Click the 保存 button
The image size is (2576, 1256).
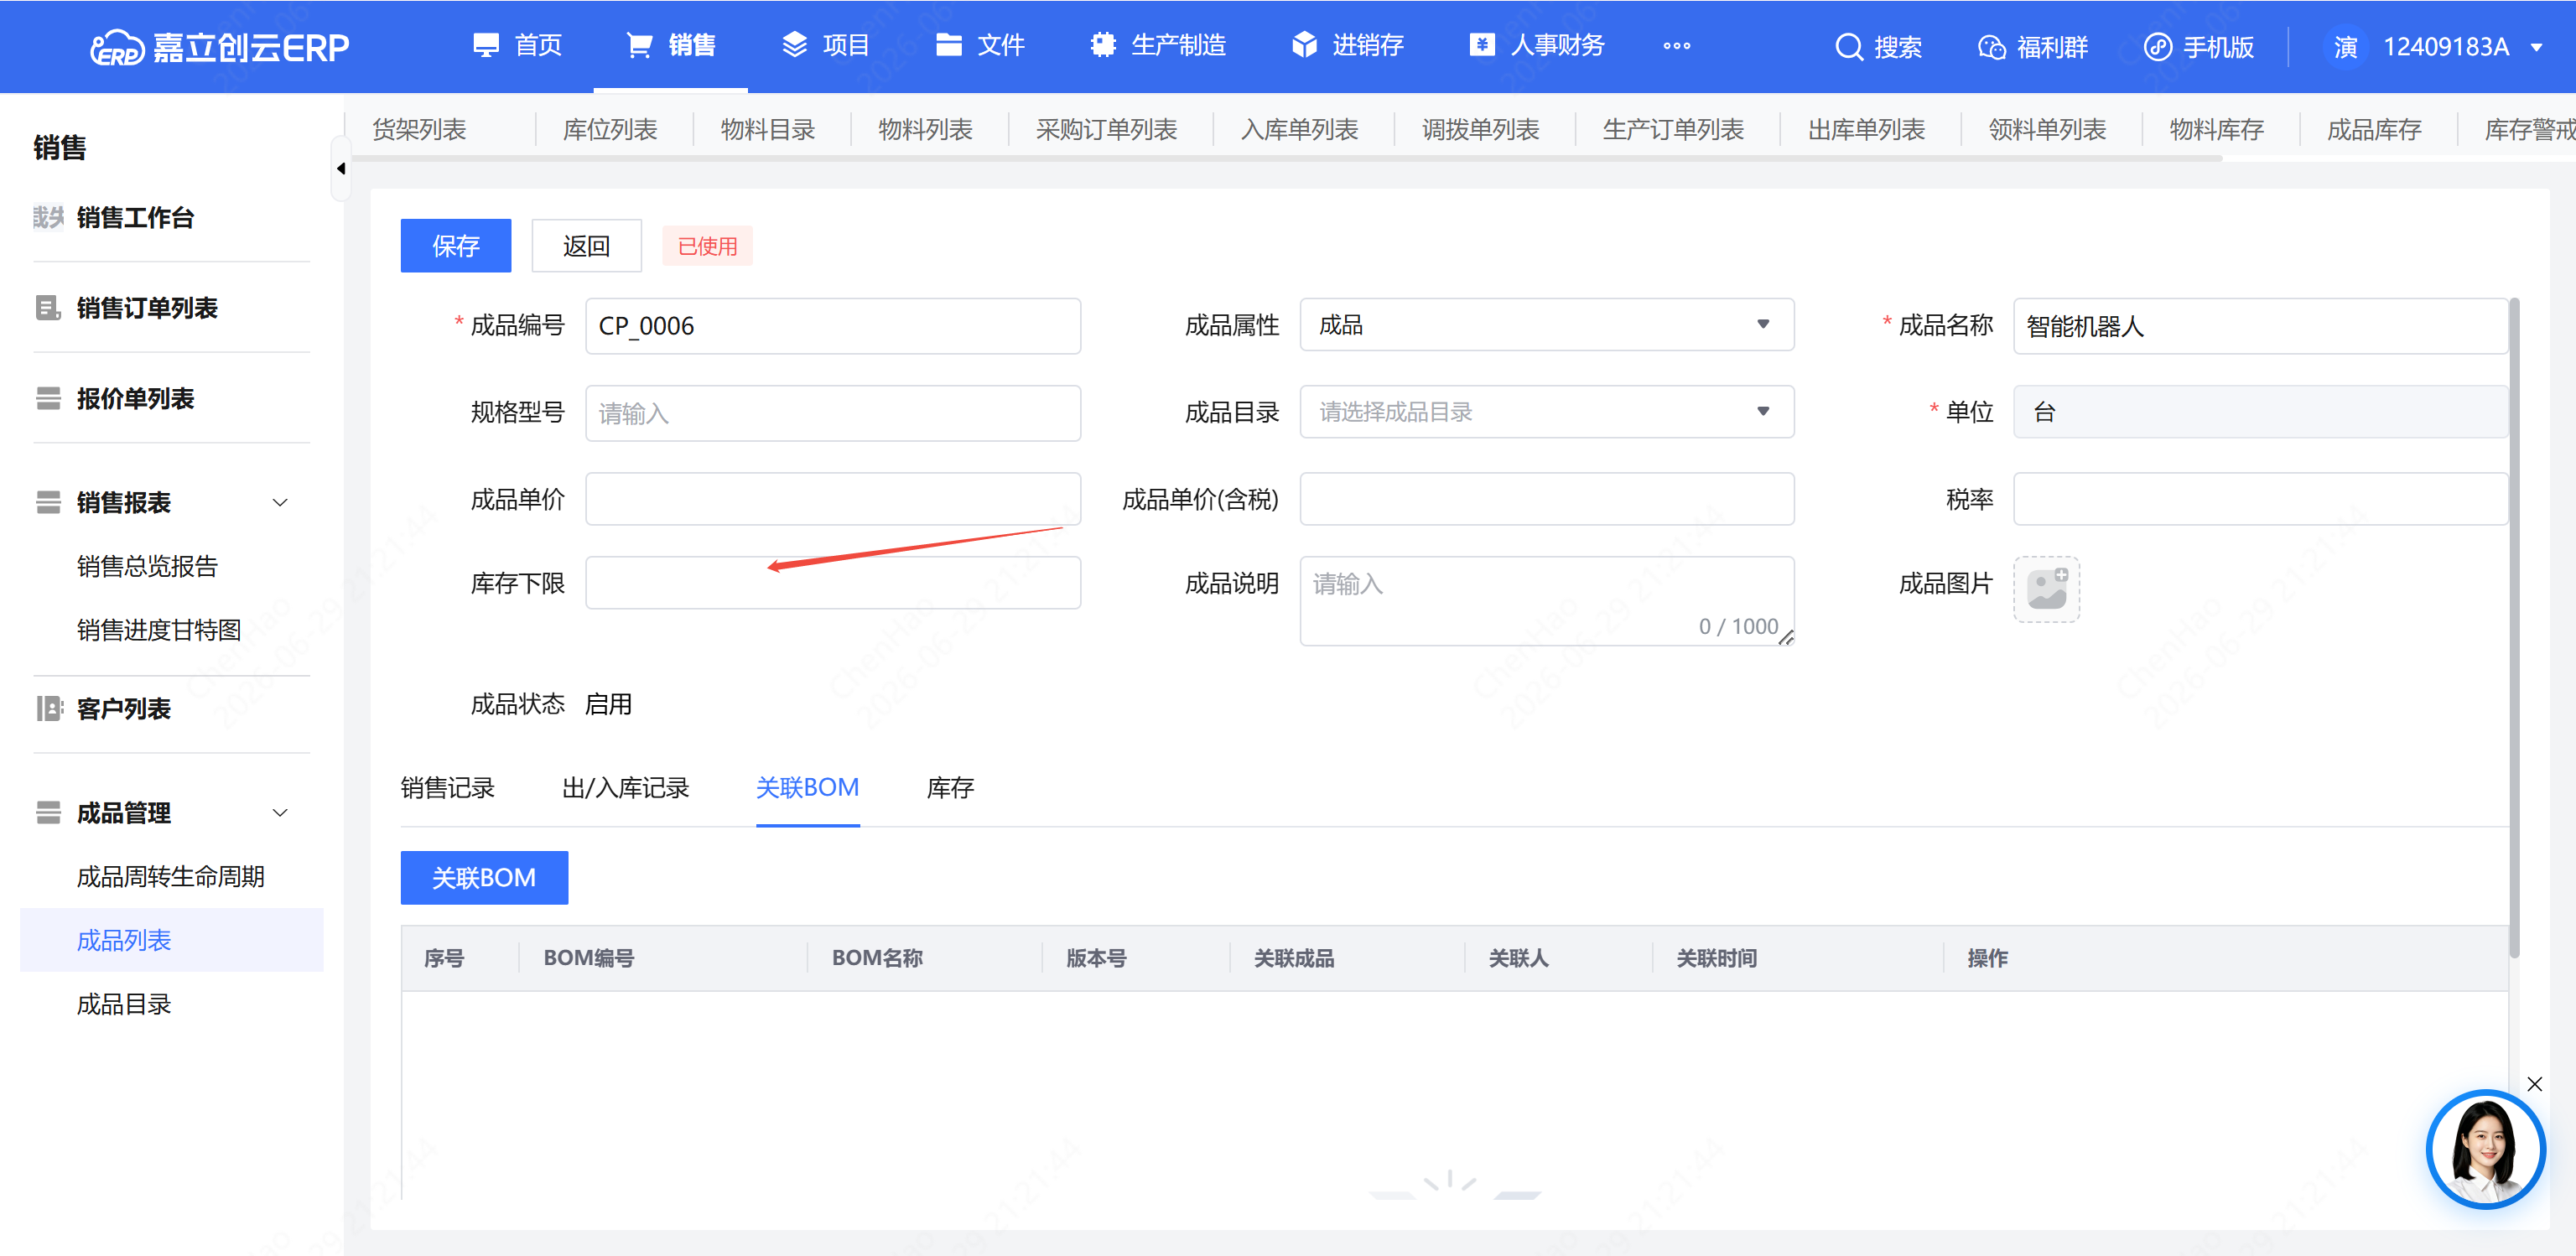456,245
